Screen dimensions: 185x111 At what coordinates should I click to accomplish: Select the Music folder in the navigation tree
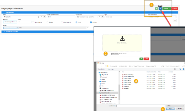tap(102, 79)
